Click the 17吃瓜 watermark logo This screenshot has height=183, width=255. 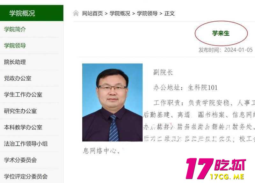[216, 169]
